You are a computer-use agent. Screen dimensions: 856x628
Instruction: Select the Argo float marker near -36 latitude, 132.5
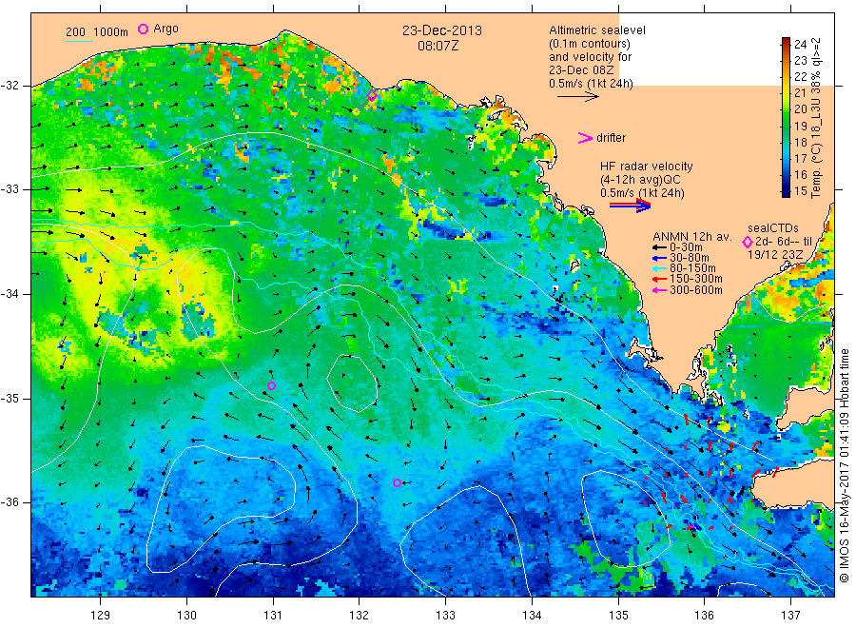[397, 482]
